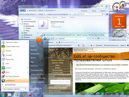Click the Start menu search field

point(15,89)
